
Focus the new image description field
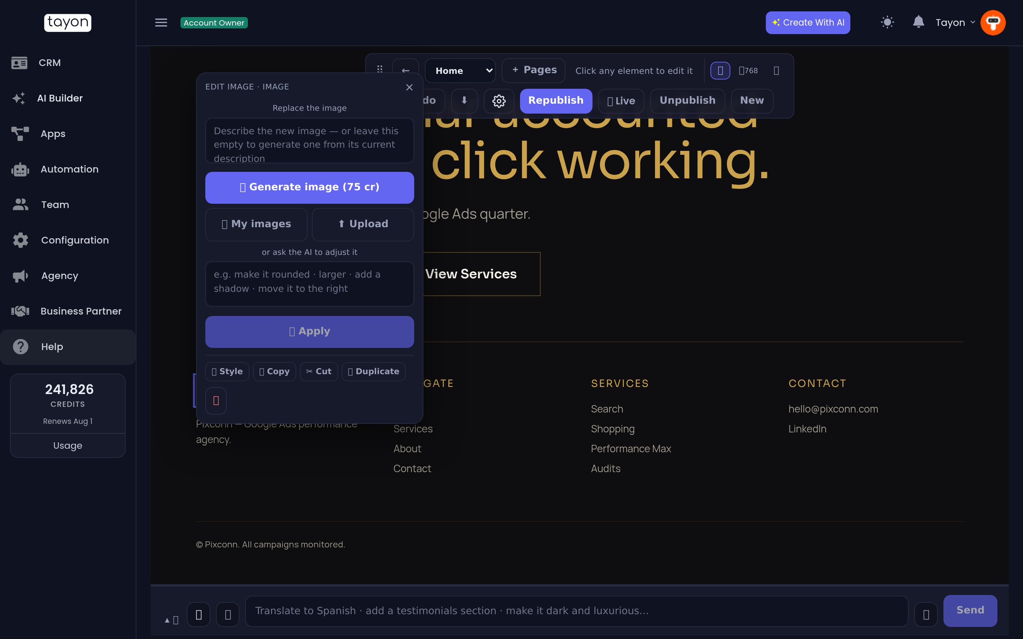[x=309, y=140]
